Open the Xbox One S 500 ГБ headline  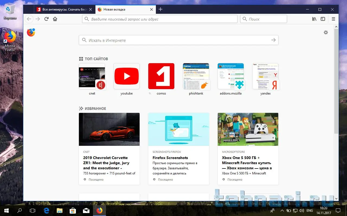coord(247,163)
